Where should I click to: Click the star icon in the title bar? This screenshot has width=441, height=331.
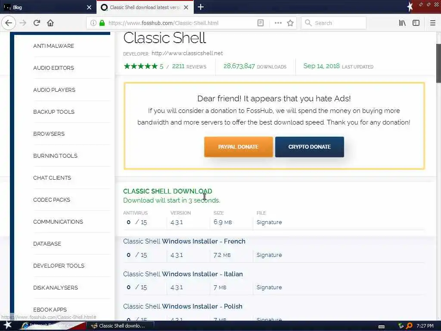point(410,7)
